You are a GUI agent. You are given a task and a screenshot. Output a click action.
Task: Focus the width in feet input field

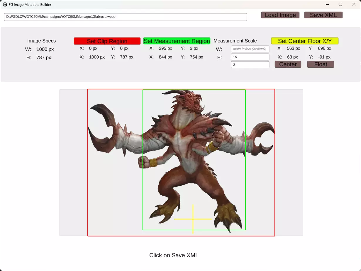point(250,49)
